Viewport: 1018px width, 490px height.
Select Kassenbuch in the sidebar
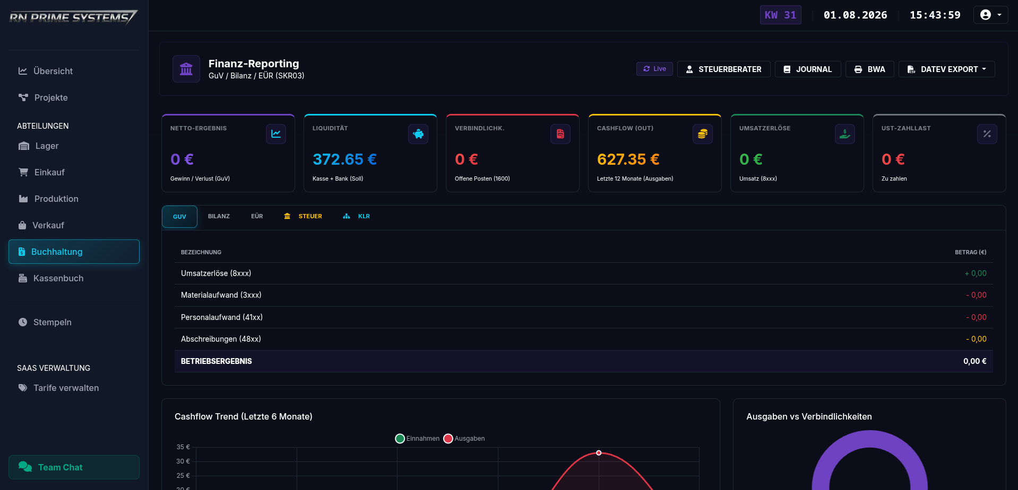74,278
